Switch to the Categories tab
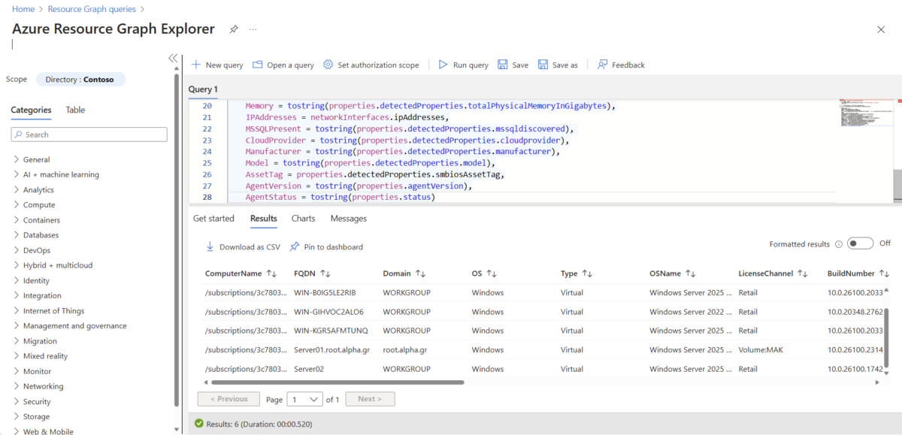The width and height of the screenshot is (902, 435). coord(31,110)
